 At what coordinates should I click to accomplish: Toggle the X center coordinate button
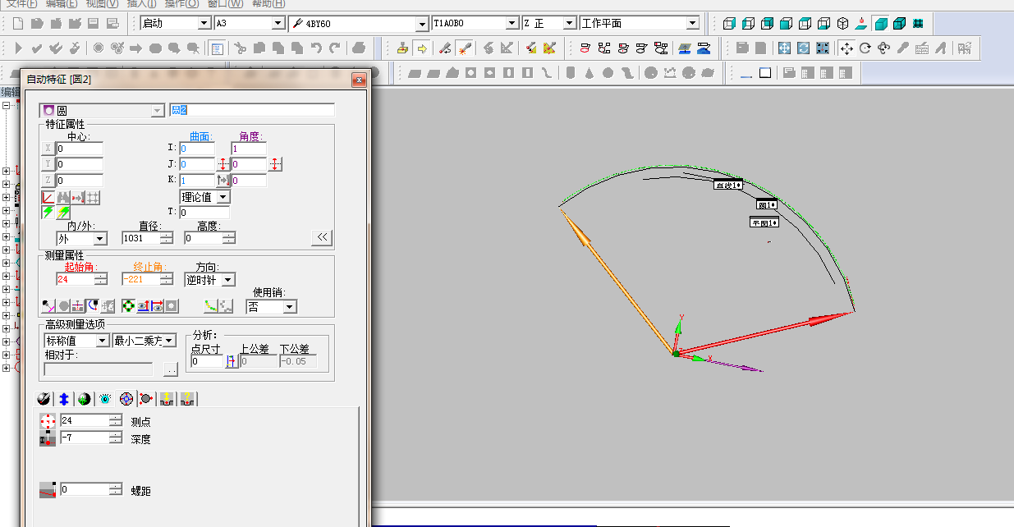48,149
